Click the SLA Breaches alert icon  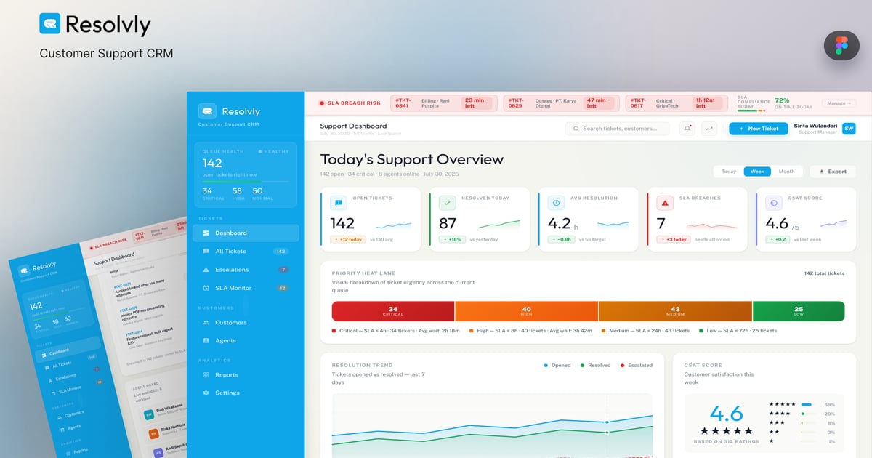664,203
